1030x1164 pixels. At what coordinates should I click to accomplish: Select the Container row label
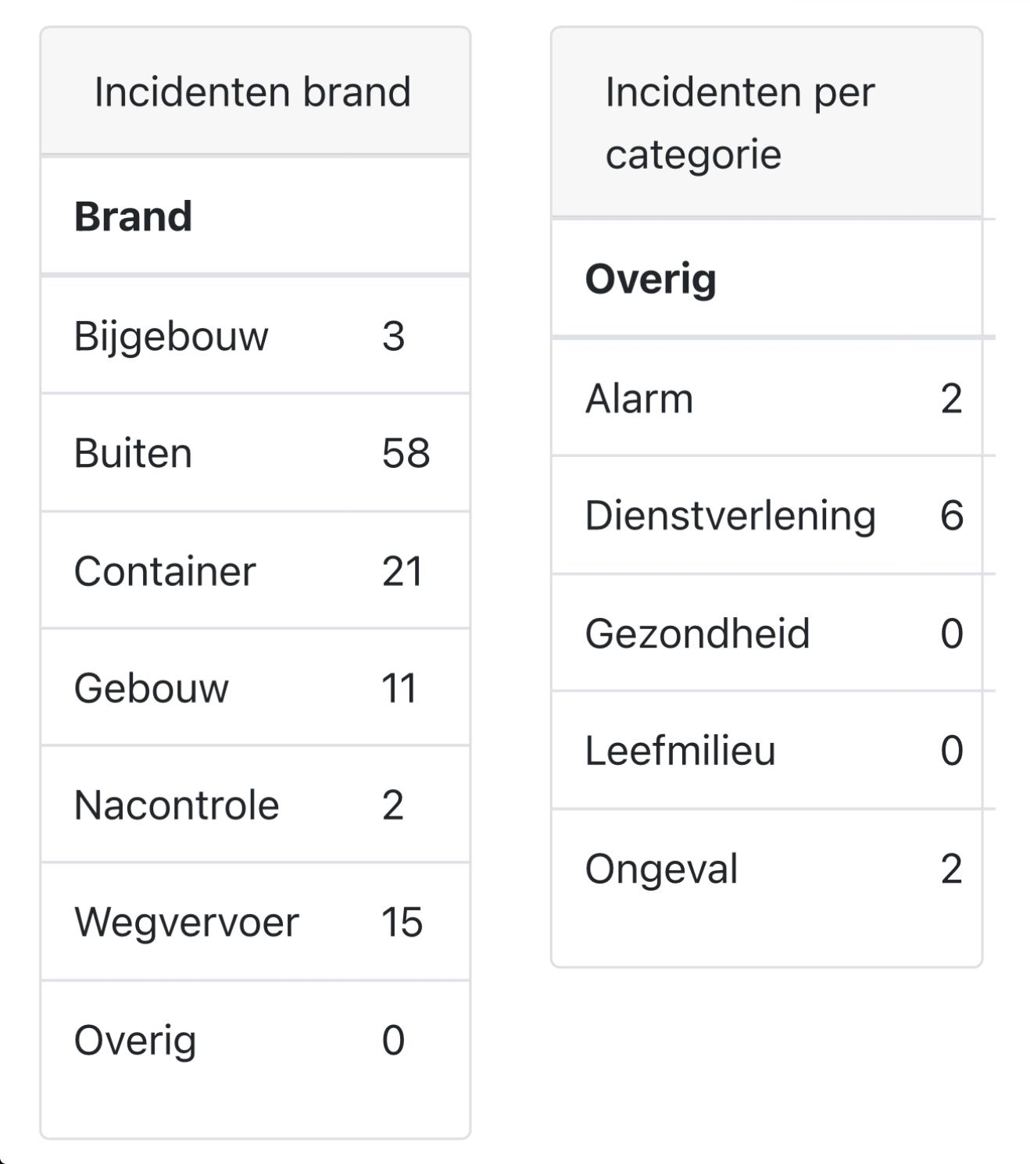[165, 571]
